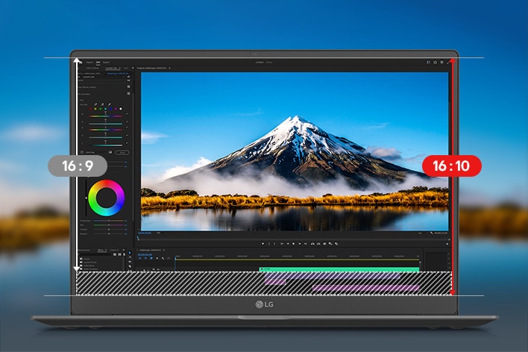
Task: Add marker from the timeline toolbar
Action: [x=157, y=258]
